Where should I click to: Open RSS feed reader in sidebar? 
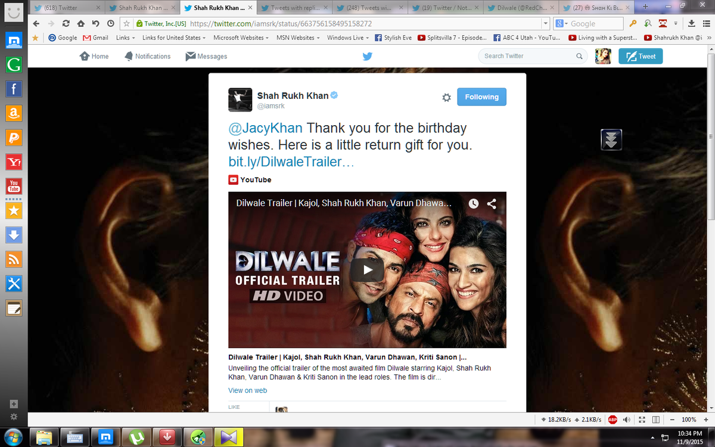click(x=14, y=259)
